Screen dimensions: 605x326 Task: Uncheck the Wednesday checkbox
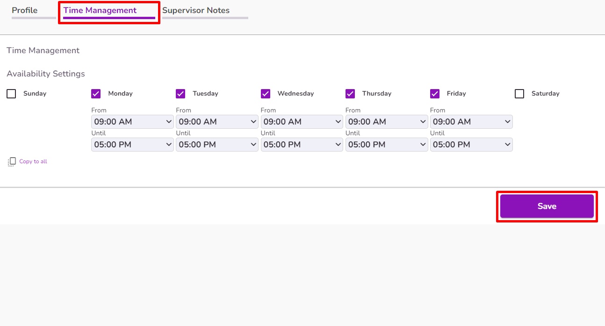click(266, 93)
